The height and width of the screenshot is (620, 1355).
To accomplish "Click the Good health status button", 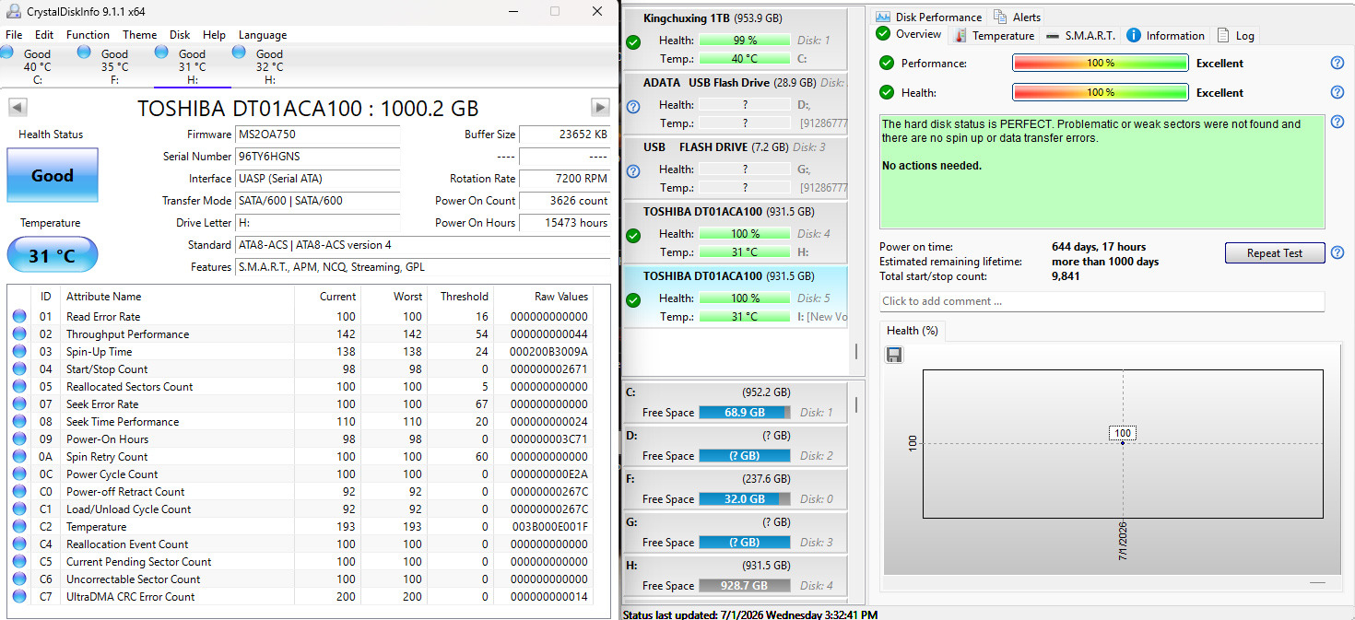I will pyautogui.click(x=53, y=175).
